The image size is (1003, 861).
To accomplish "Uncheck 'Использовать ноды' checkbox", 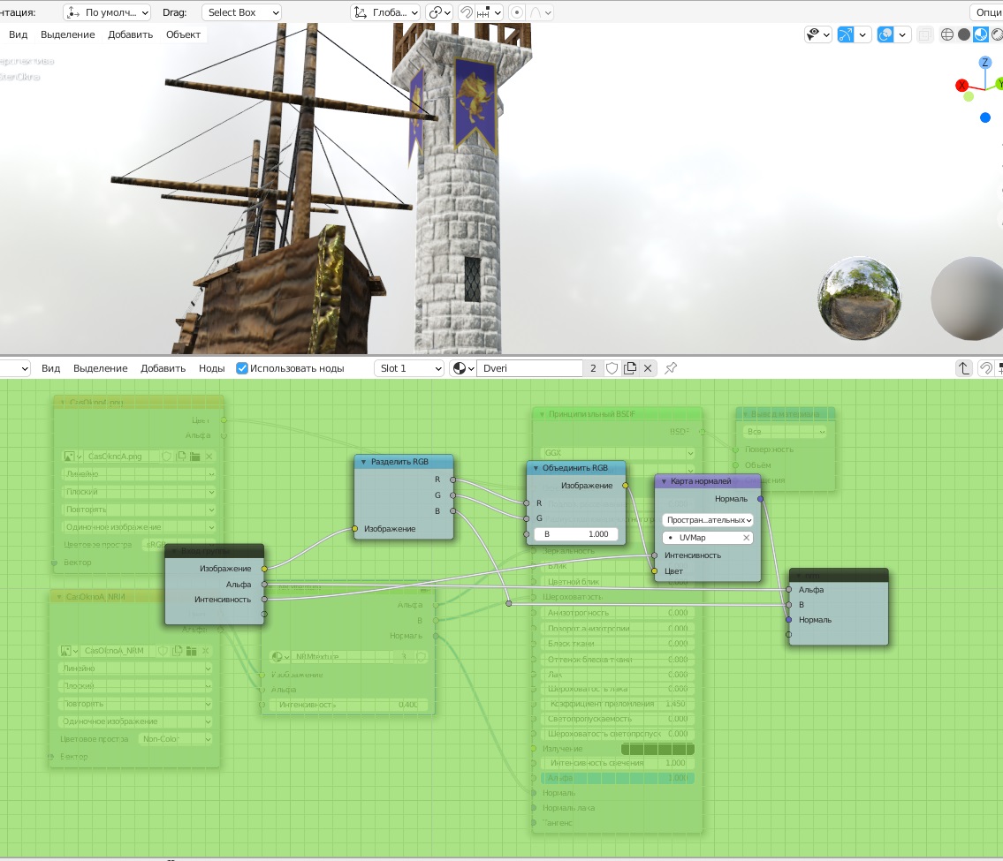I will (x=242, y=368).
